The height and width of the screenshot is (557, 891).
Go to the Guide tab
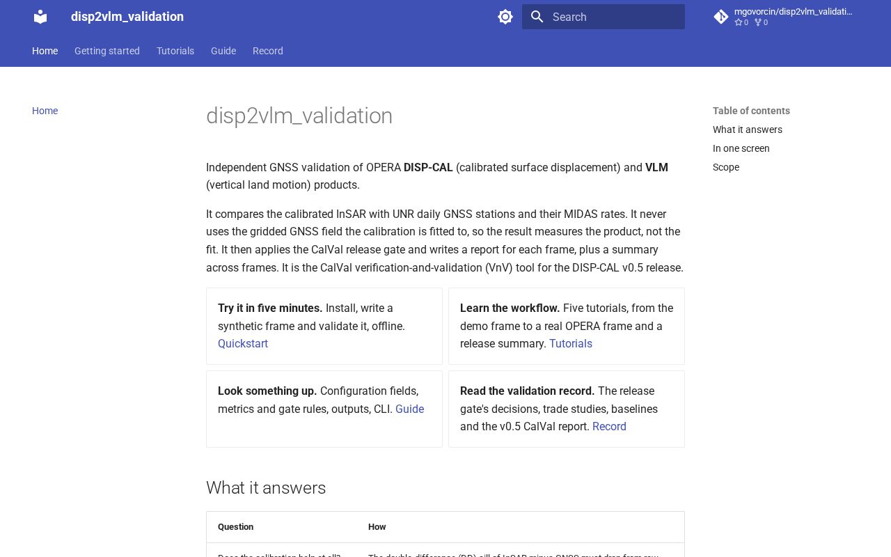click(x=223, y=51)
